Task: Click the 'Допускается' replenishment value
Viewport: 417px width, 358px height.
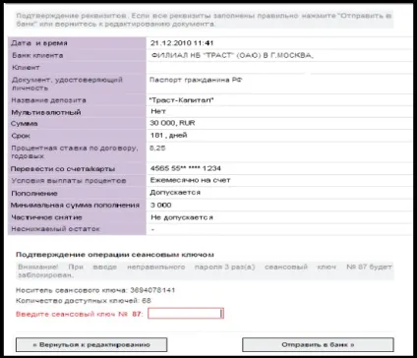Action: (175, 193)
